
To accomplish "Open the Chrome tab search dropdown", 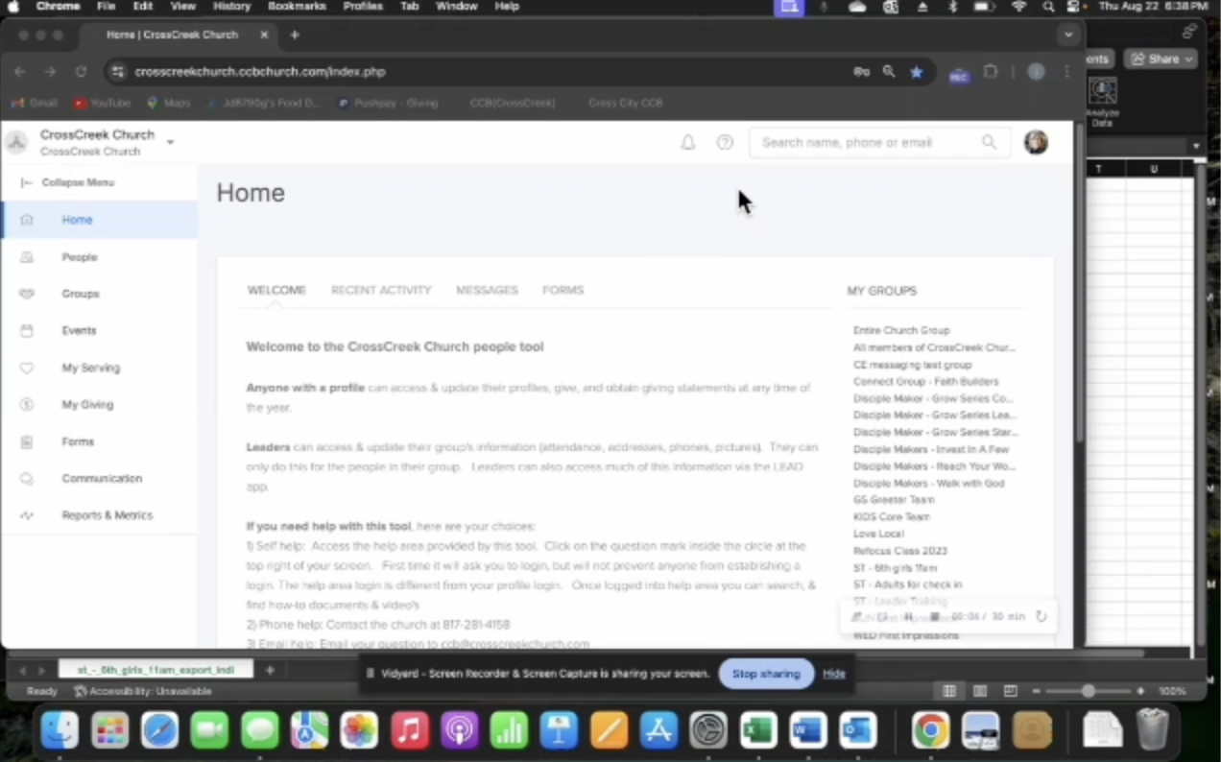I will tap(1067, 35).
